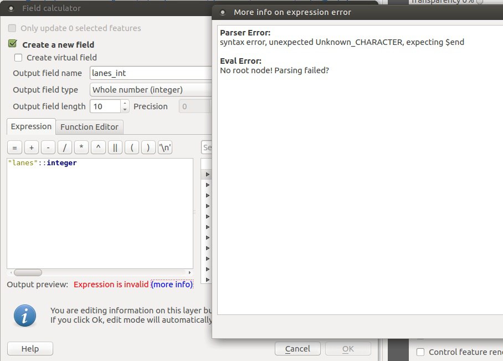Click the newline '\n' operator button
The image size is (503, 361).
click(165, 148)
